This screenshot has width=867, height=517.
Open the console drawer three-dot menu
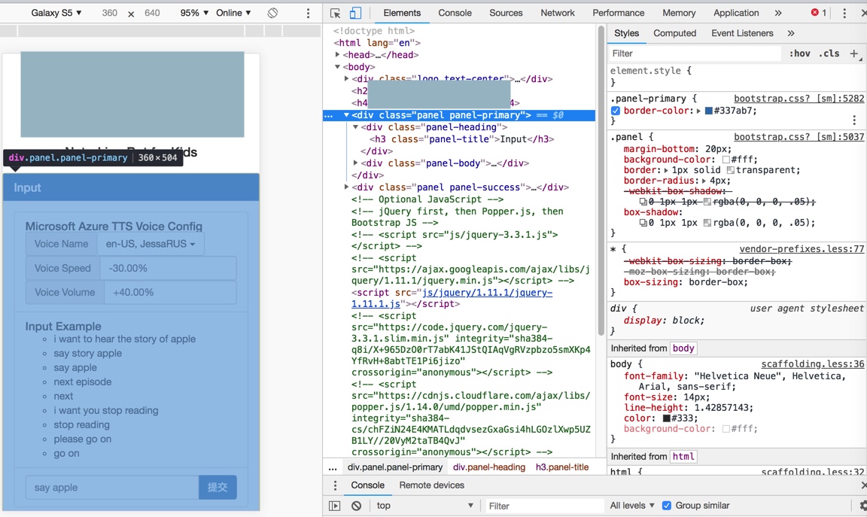(x=334, y=485)
